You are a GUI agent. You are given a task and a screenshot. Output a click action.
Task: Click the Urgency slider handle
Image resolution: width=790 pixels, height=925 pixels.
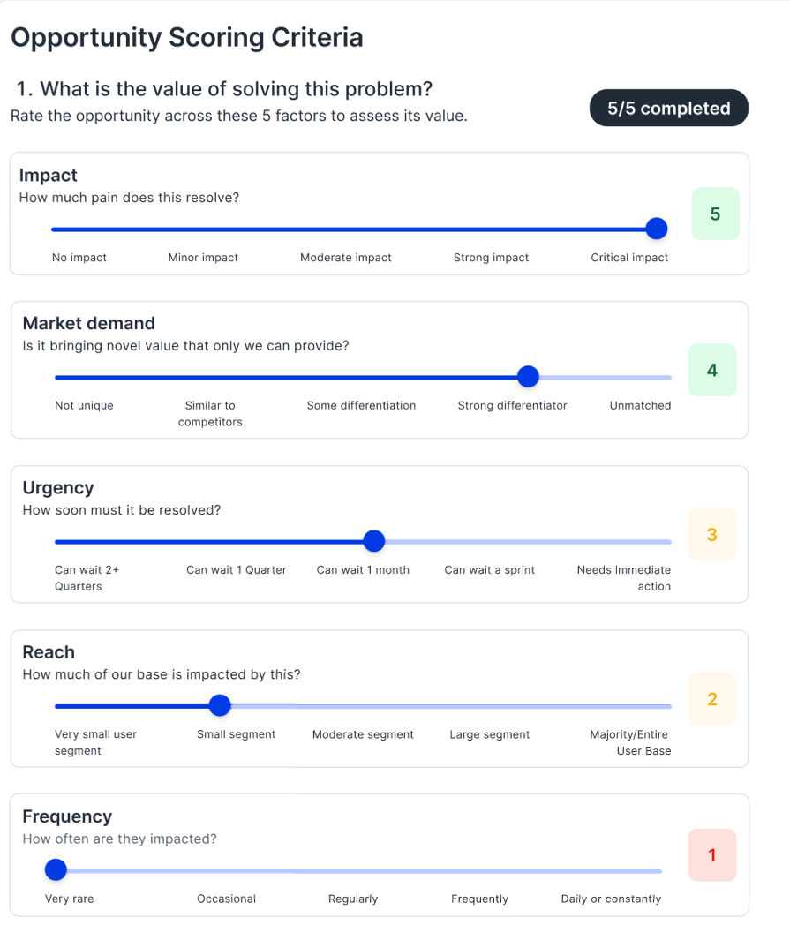(374, 541)
